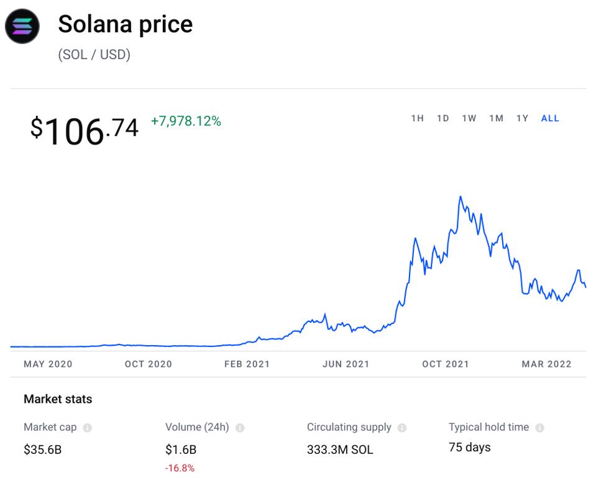Screen dimensions: 596x480
Task: Show the 1W price chart
Action: point(469,118)
